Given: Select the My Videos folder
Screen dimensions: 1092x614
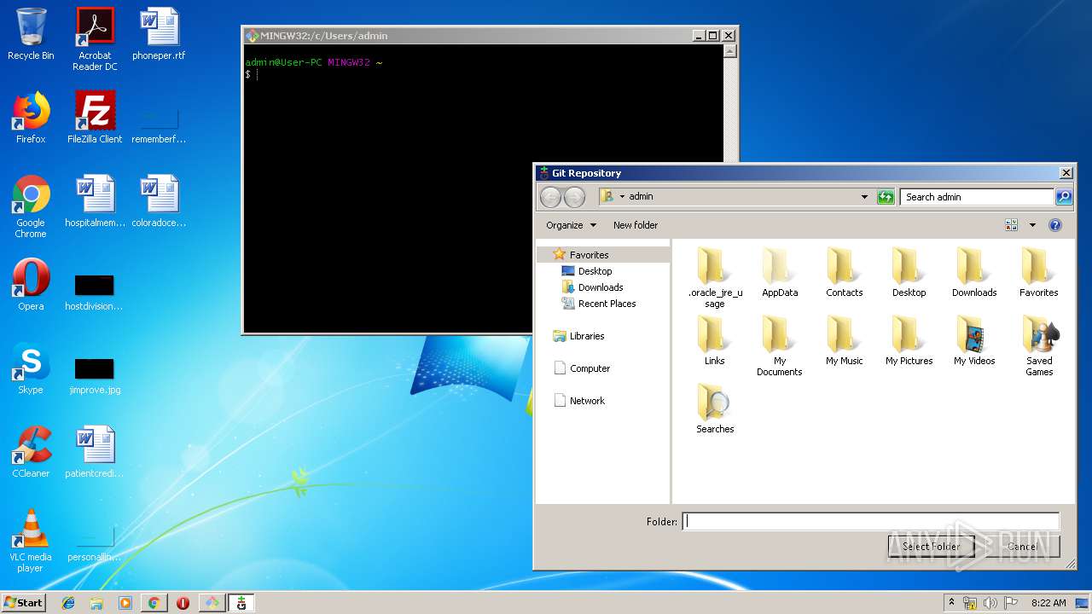Looking at the screenshot, I should 974,341.
